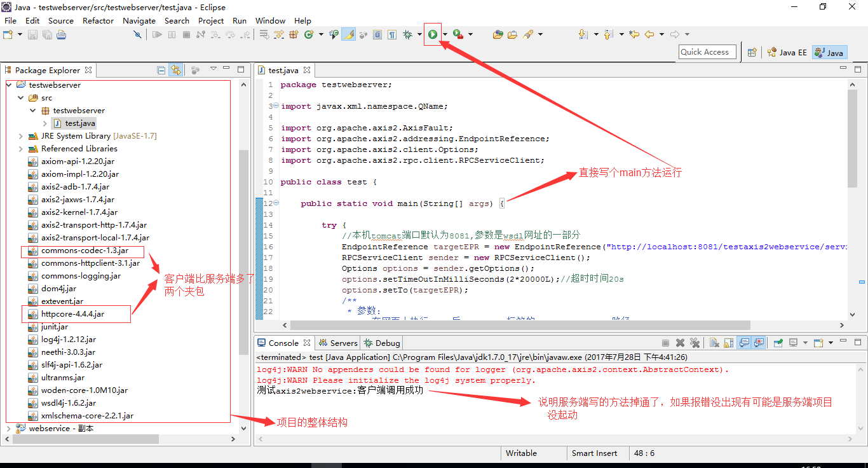Collapse the src folder node
Viewport: 868px width, 468px height.
click(21, 98)
